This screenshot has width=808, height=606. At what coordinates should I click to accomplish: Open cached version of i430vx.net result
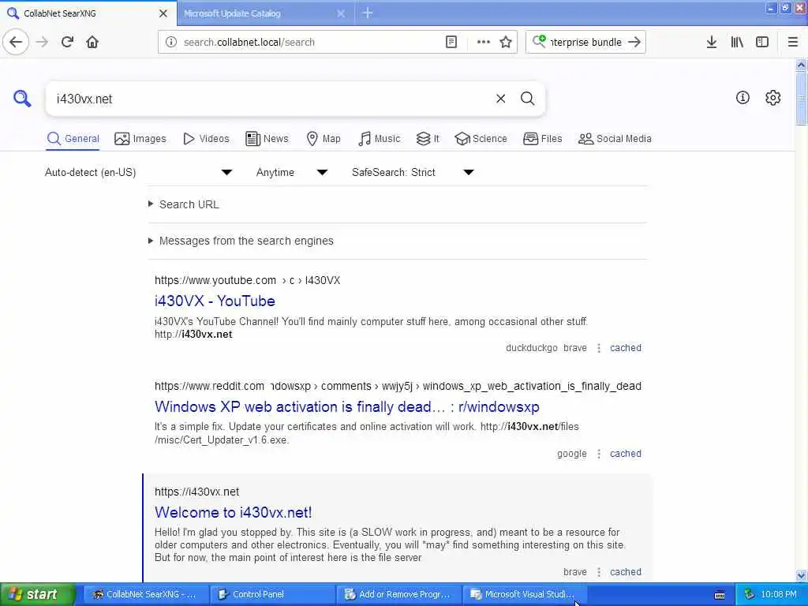pyautogui.click(x=626, y=572)
